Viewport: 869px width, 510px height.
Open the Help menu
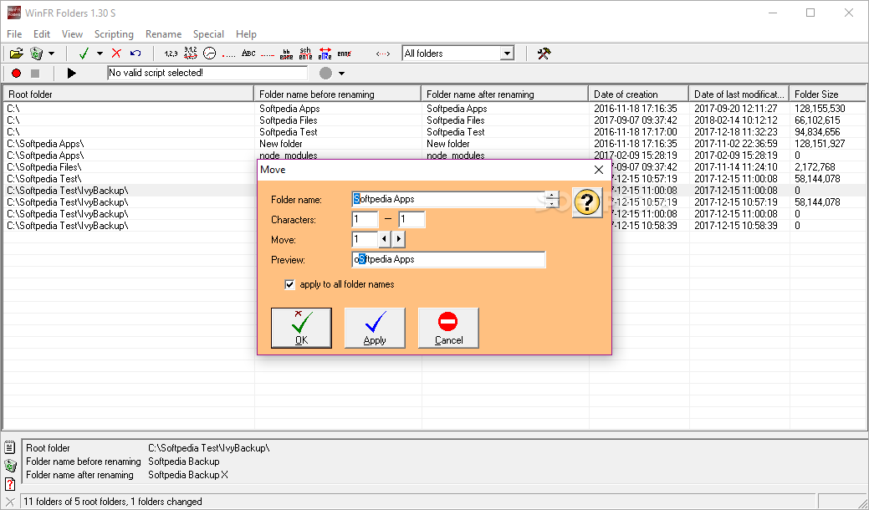tap(246, 34)
